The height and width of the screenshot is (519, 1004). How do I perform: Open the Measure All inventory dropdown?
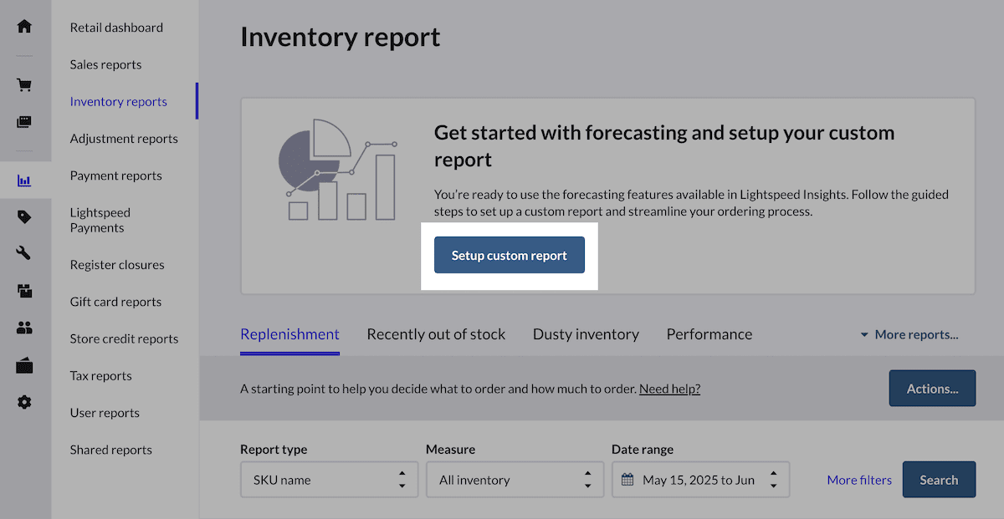click(515, 480)
